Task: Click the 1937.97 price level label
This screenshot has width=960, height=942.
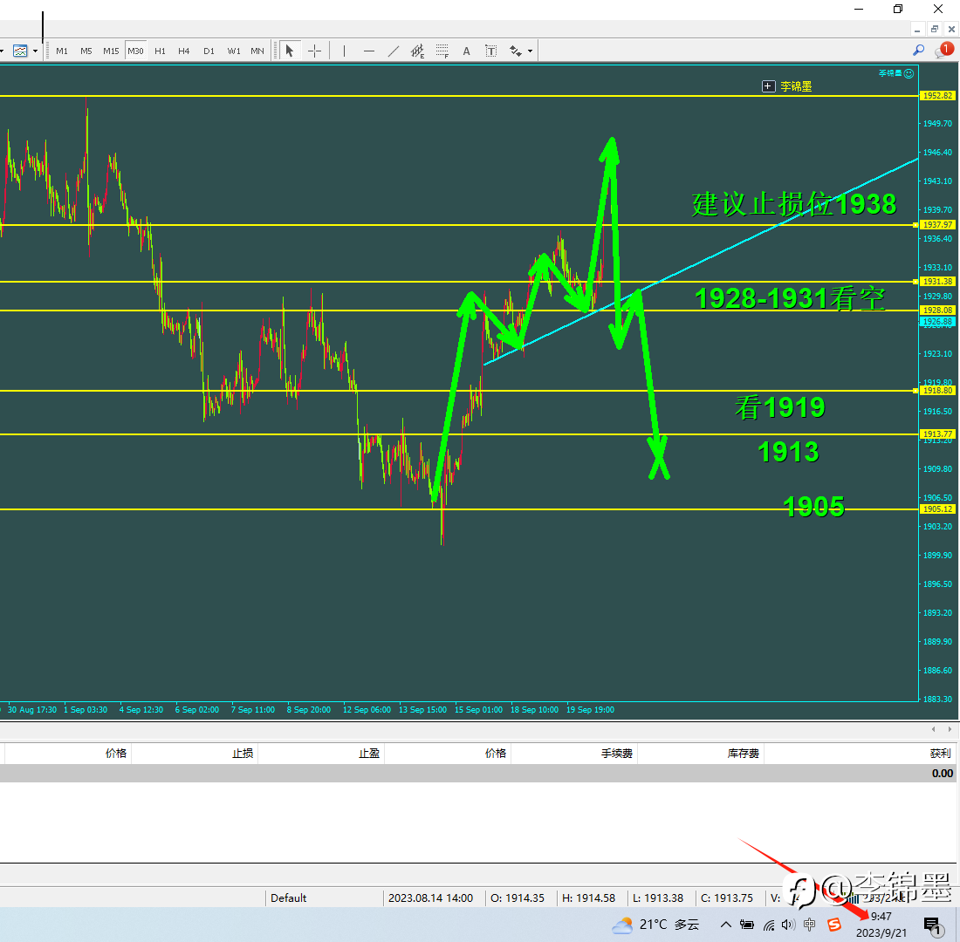Action: [x=937, y=225]
